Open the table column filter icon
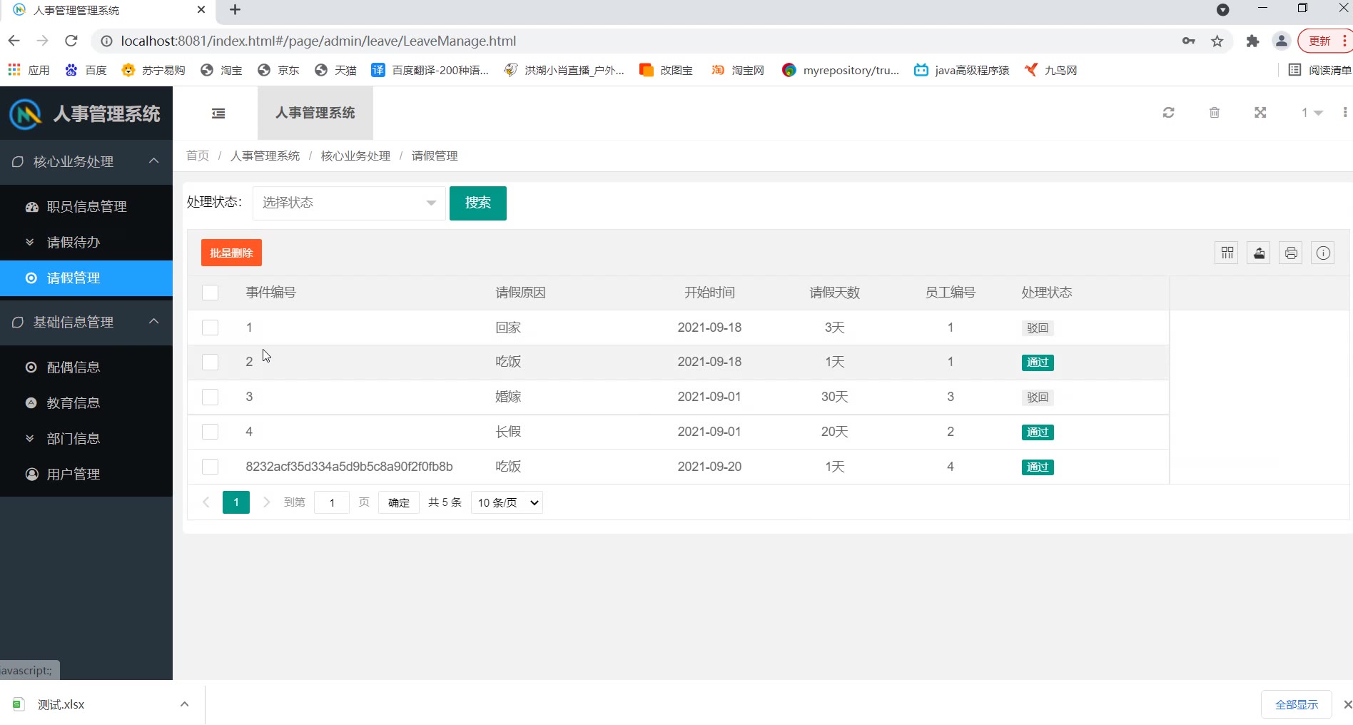1353x725 pixels. [x=1227, y=253]
